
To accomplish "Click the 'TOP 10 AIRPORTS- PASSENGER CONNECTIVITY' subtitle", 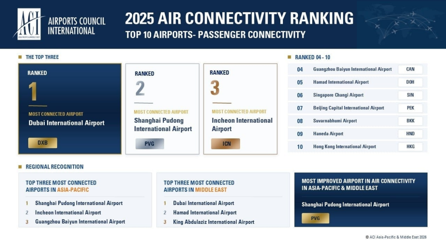I will tap(215, 35).
